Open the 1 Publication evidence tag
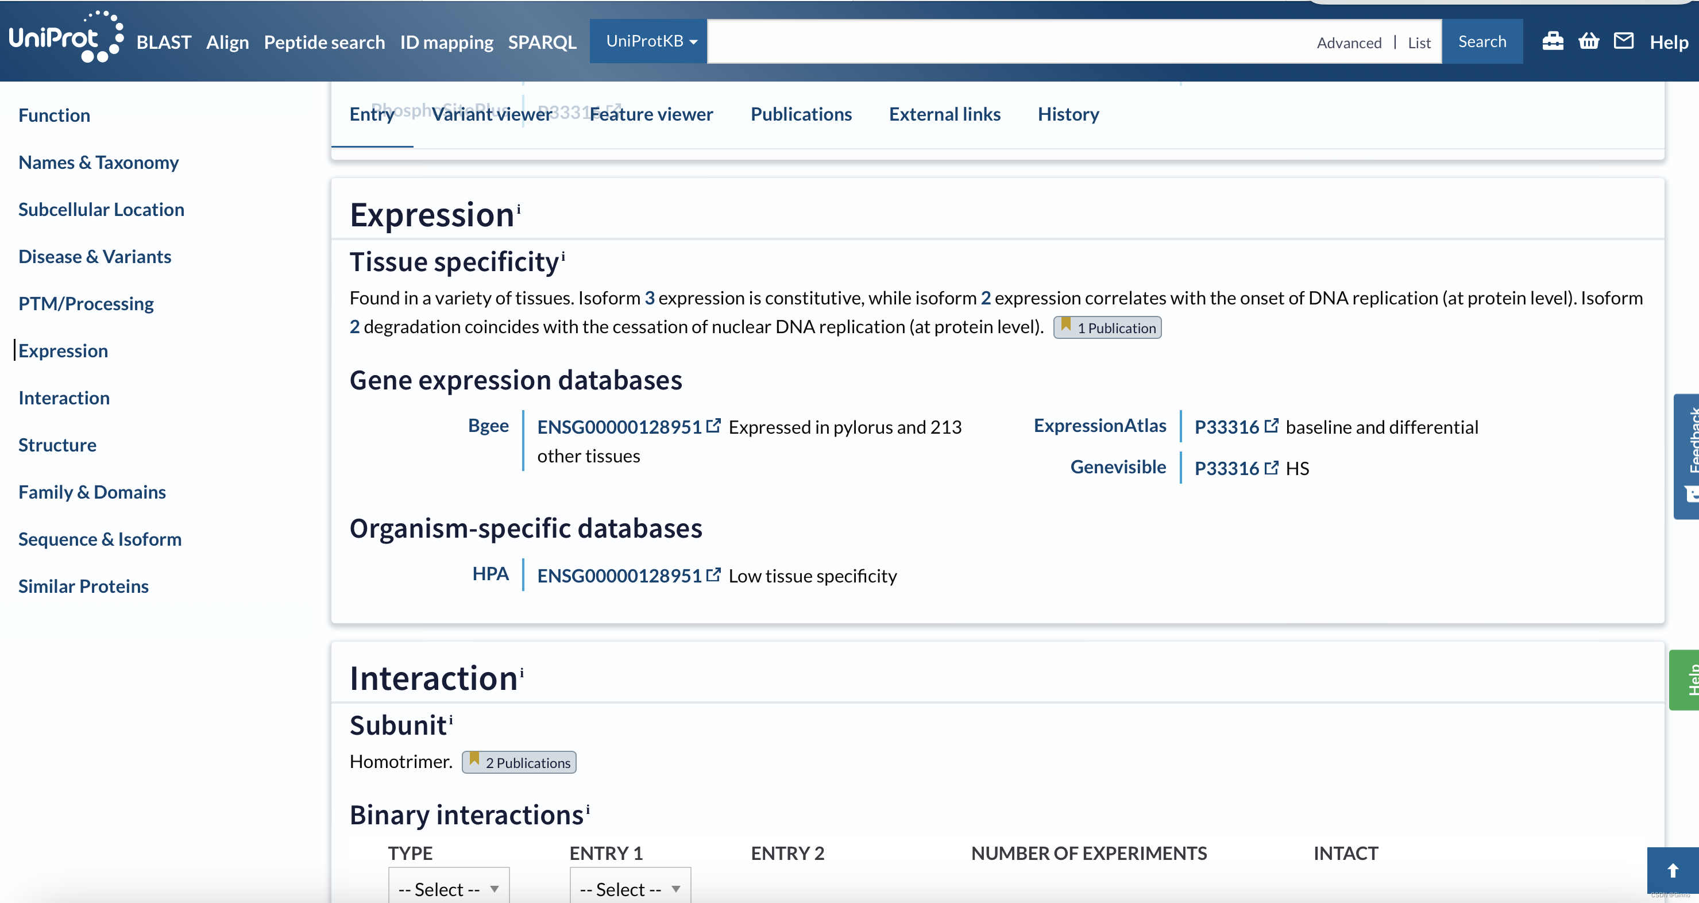1699x903 pixels. 1107,327
